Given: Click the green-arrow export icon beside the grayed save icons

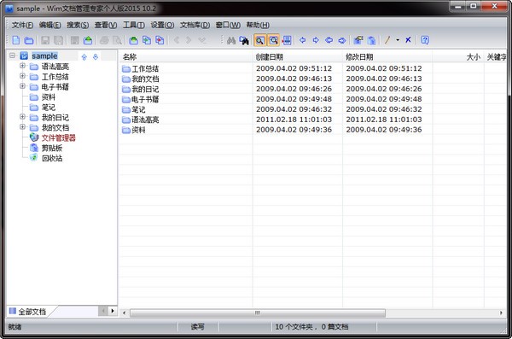Looking at the screenshot, I should coord(88,40).
